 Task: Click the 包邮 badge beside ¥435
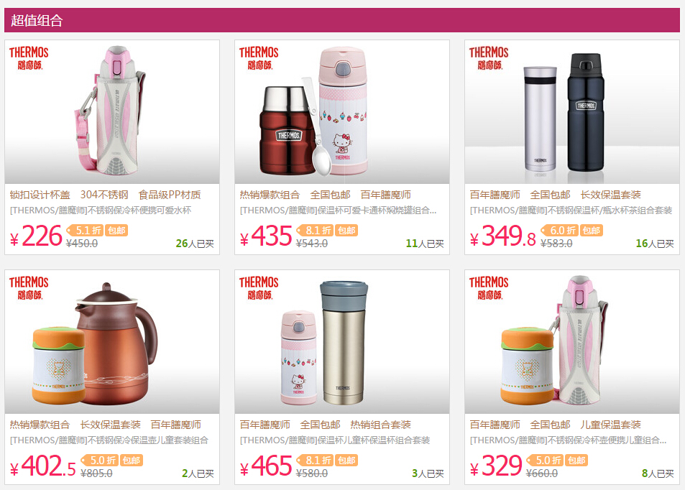[x=346, y=230]
